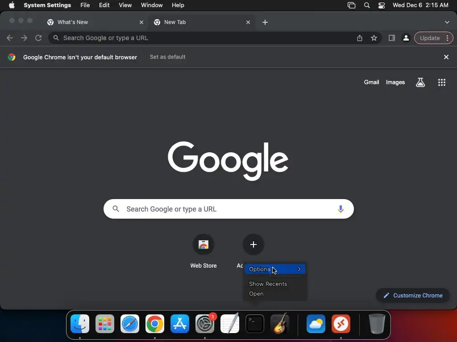Open Chrome's three-dot menu
This screenshot has width=457, height=342.
click(x=447, y=38)
